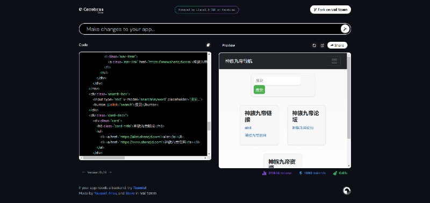
Task: Click the Share button
Action: [338, 46]
